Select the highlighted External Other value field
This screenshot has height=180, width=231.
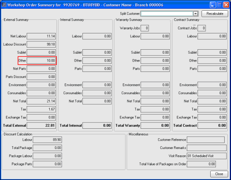coord(41,60)
